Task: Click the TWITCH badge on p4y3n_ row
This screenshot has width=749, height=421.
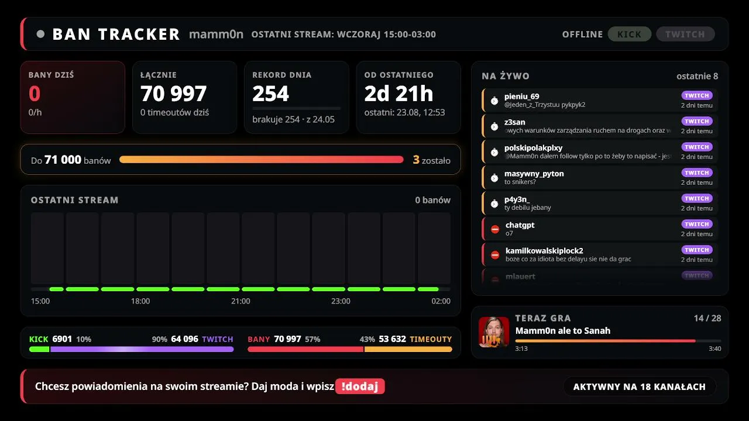Action: [x=696, y=198]
